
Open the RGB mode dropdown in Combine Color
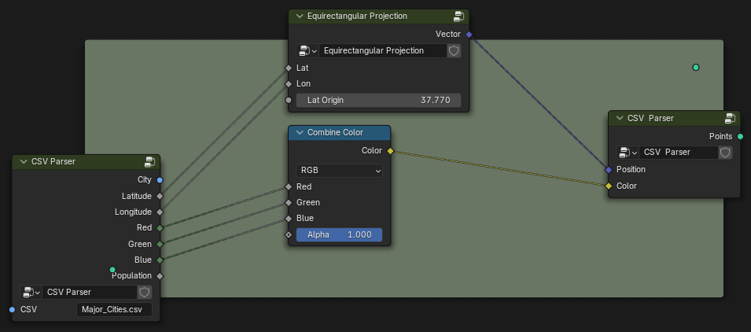(339, 171)
